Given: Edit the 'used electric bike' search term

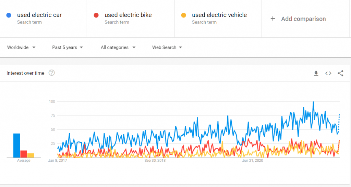Looking at the screenshot, I should [128, 15].
